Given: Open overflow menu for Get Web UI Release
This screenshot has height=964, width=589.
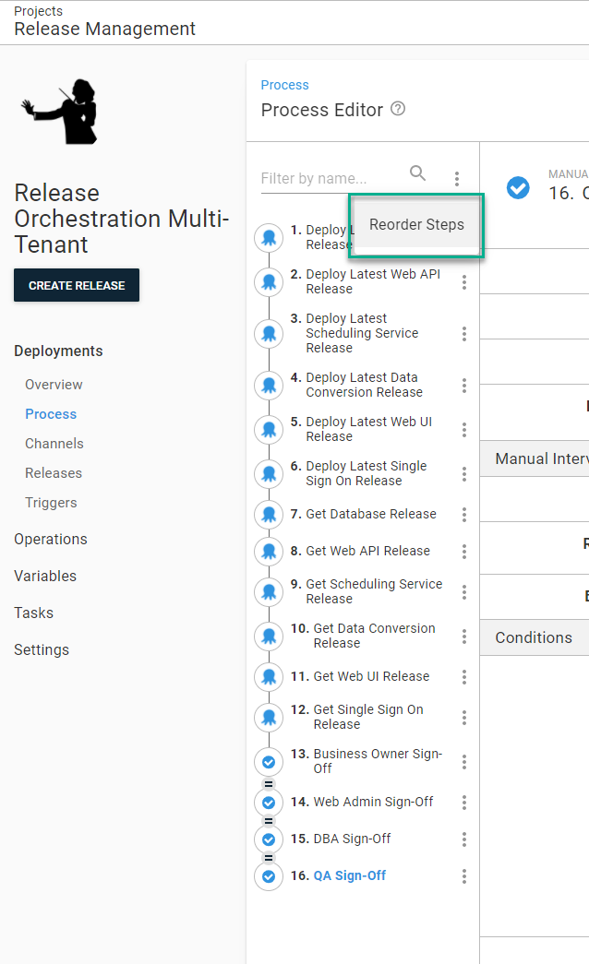Looking at the screenshot, I should click(x=464, y=676).
